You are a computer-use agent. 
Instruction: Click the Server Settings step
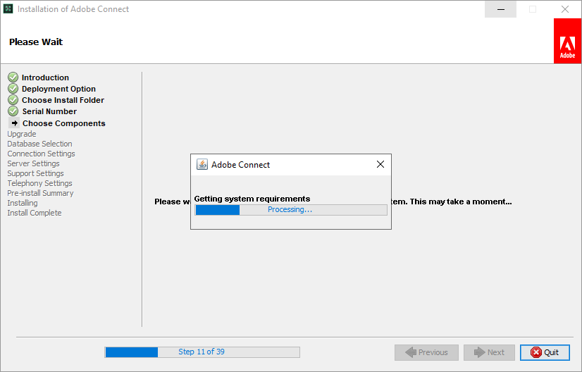pos(33,163)
